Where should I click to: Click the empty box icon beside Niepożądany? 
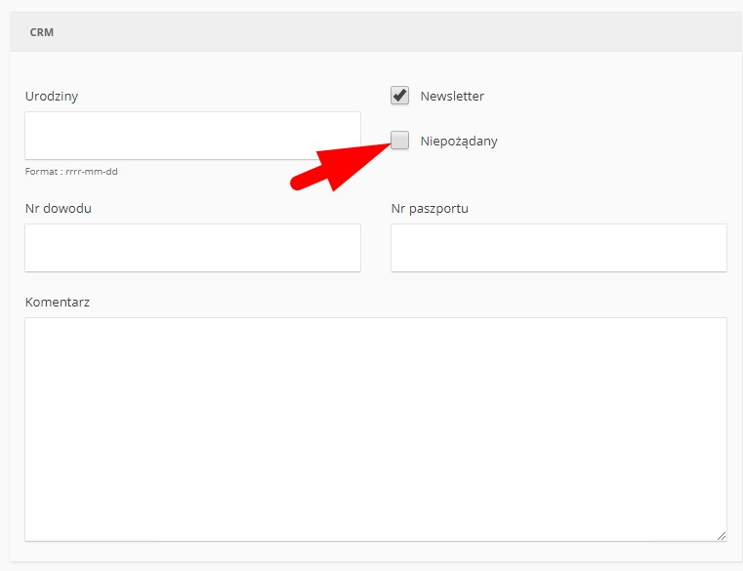click(x=399, y=141)
